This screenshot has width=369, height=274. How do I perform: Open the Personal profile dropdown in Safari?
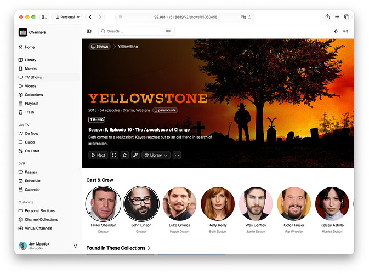[x=67, y=17]
